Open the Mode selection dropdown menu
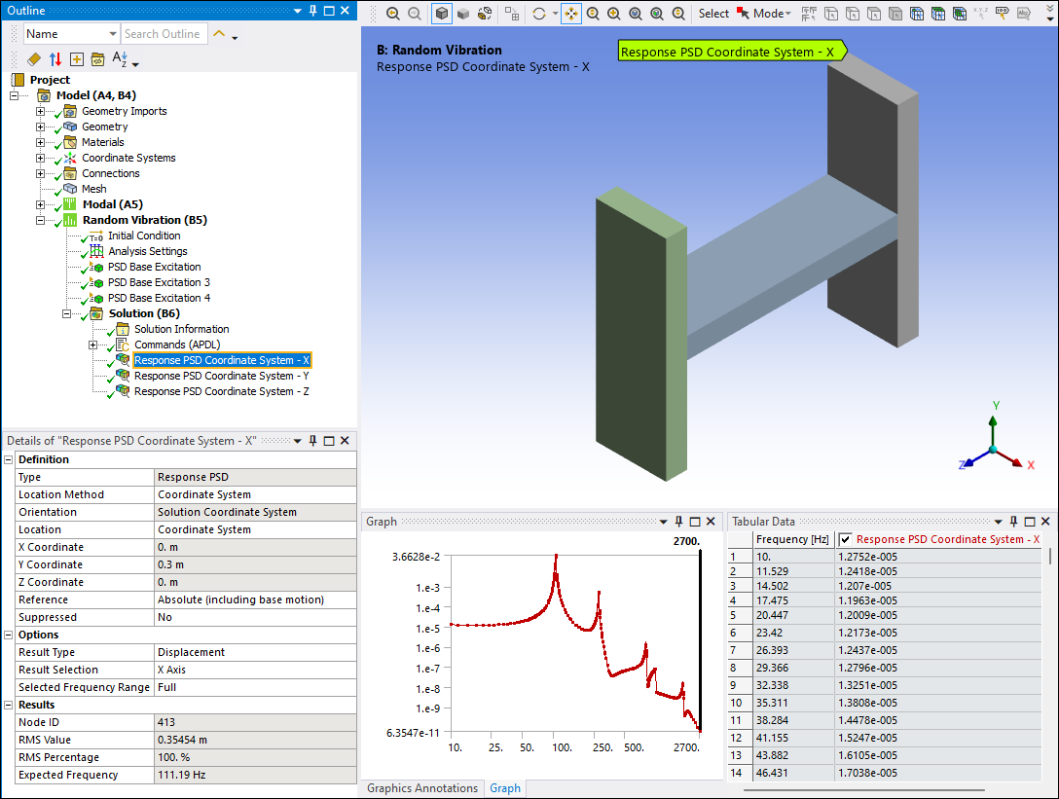The image size is (1059, 799). [x=768, y=14]
